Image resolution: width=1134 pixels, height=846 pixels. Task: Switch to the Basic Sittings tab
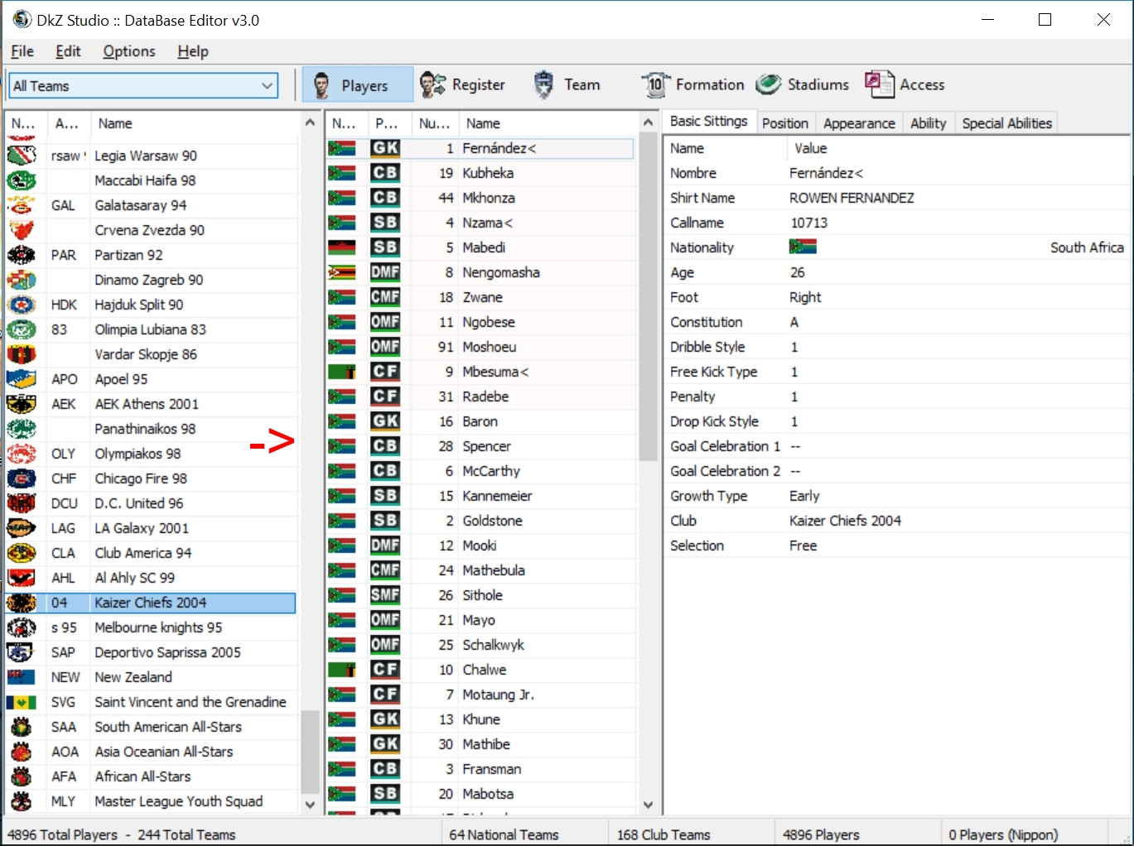[709, 122]
